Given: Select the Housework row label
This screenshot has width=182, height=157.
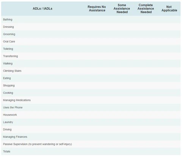Looking at the screenshot, I should click(10, 115).
